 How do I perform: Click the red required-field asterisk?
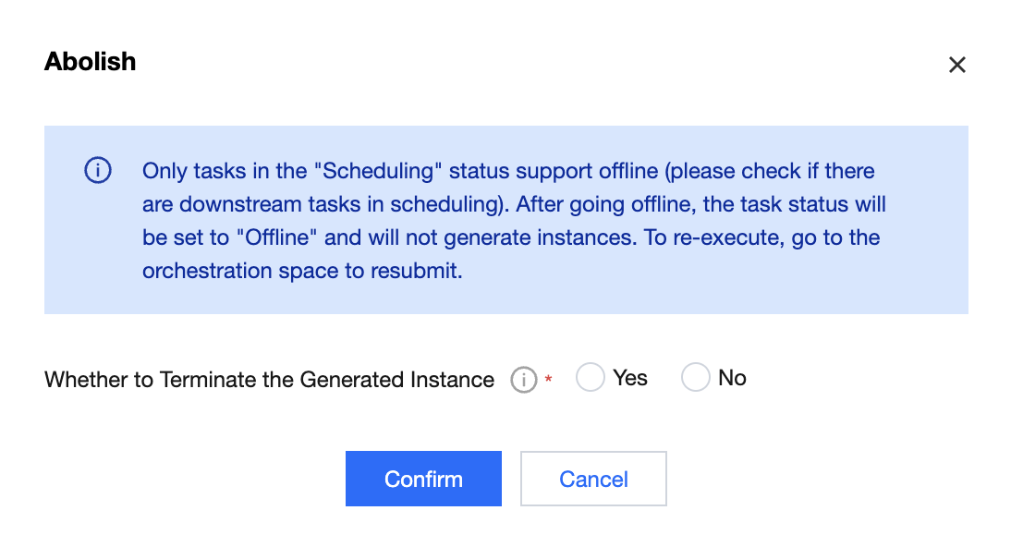pos(548,379)
